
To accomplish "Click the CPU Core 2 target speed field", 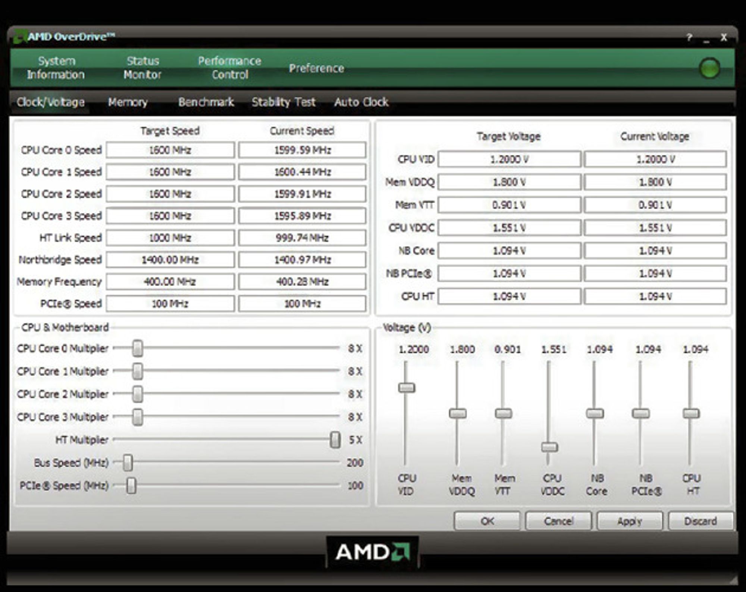I will tap(170, 194).
